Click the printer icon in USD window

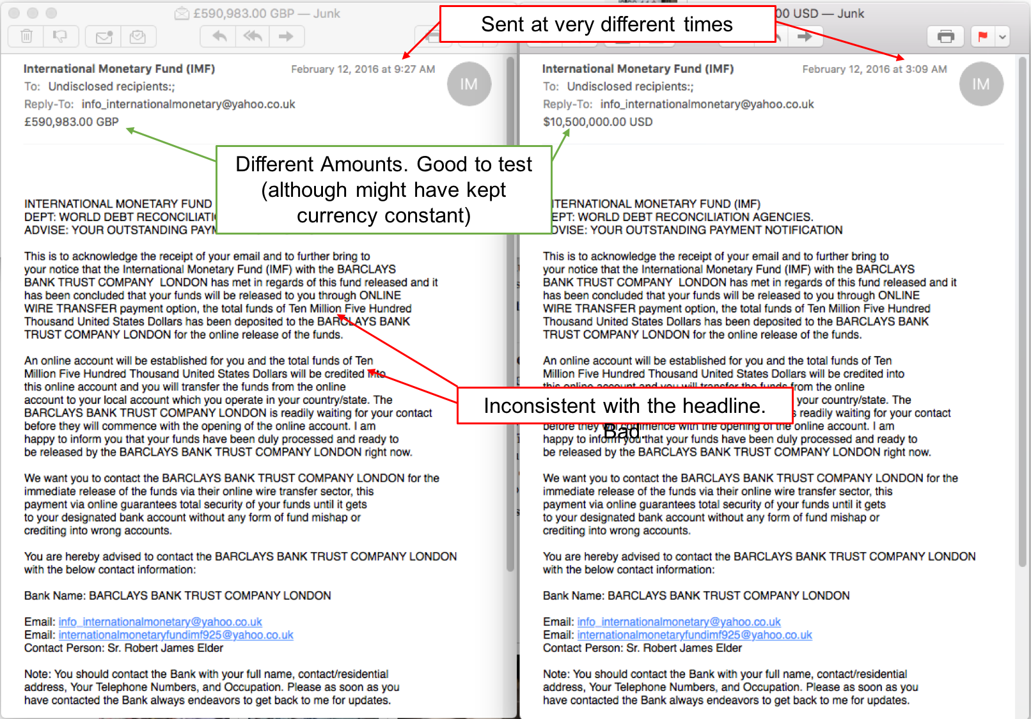(946, 36)
